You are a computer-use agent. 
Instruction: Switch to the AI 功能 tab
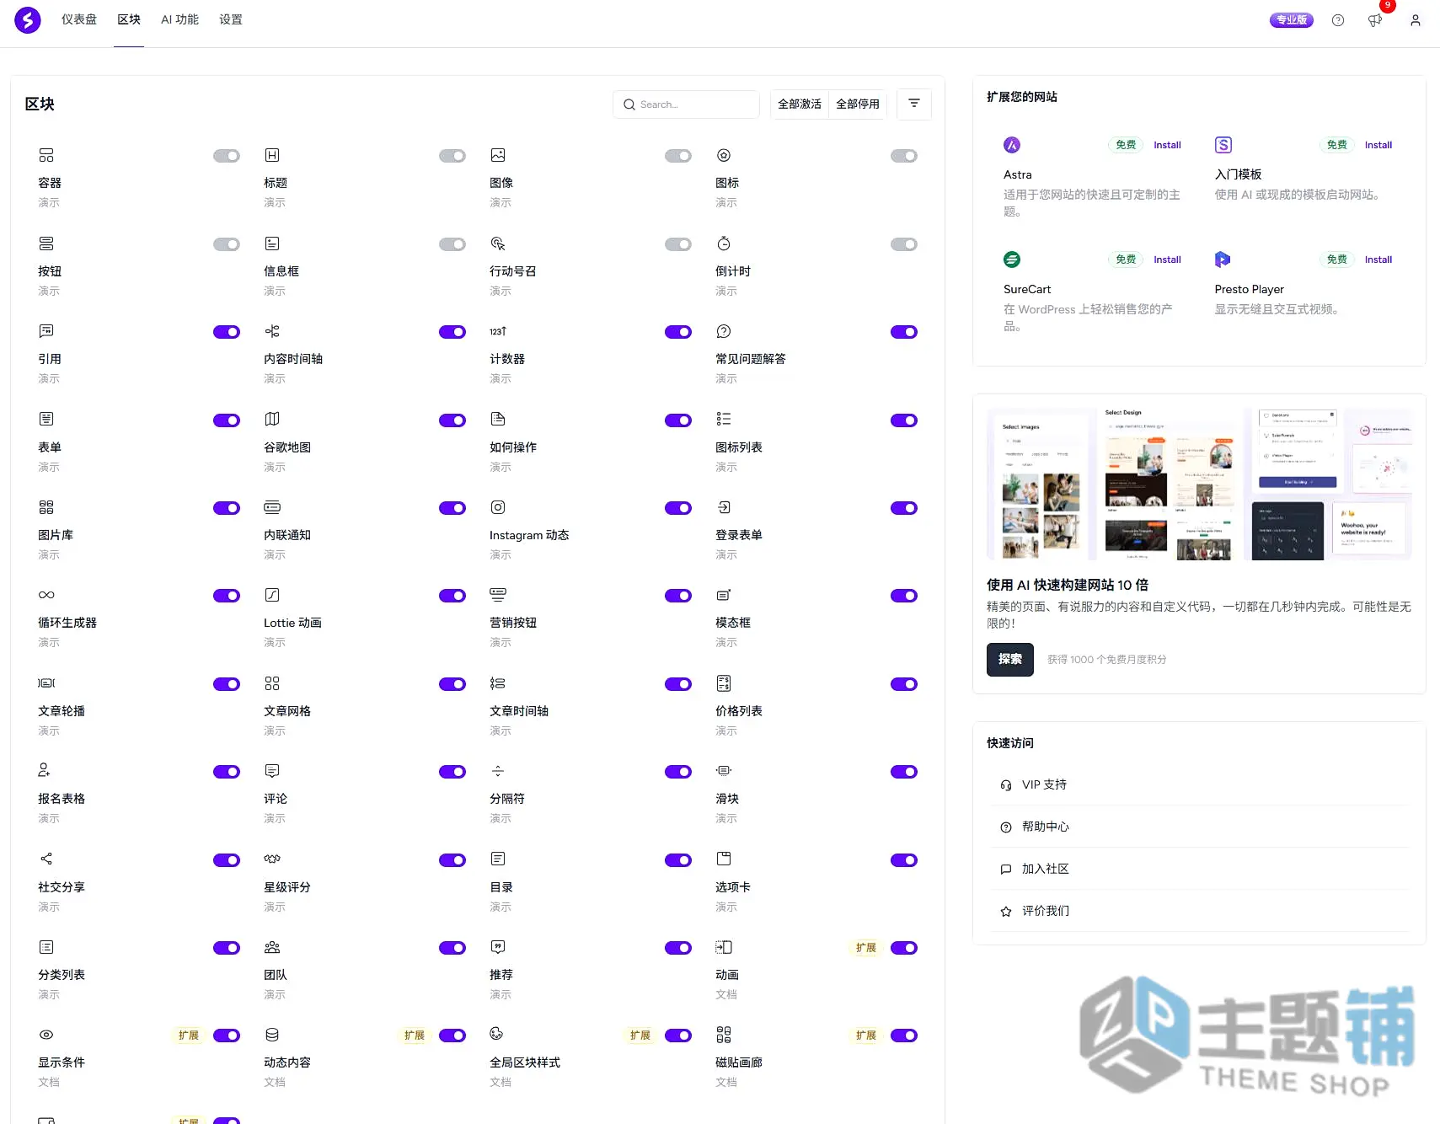[179, 19]
